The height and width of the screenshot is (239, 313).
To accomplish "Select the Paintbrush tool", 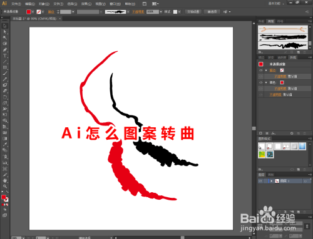I will (5, 73).
